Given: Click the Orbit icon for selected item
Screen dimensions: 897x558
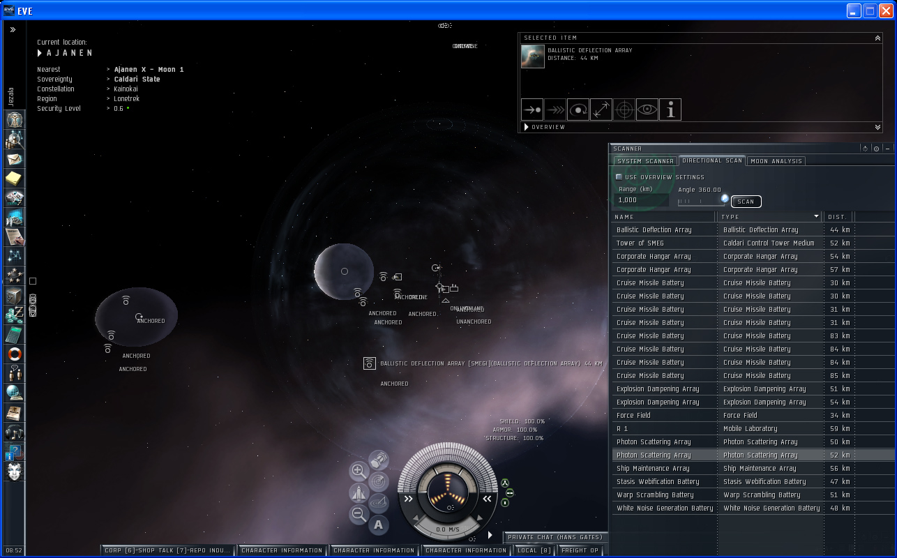Looking at the screenshot, I should coord(578,110).
